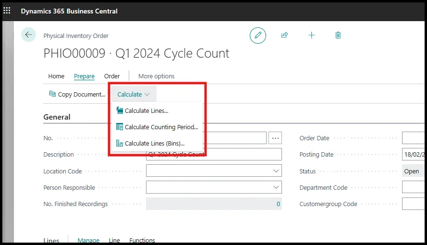Click the Status Open field

tap(413, 171)
